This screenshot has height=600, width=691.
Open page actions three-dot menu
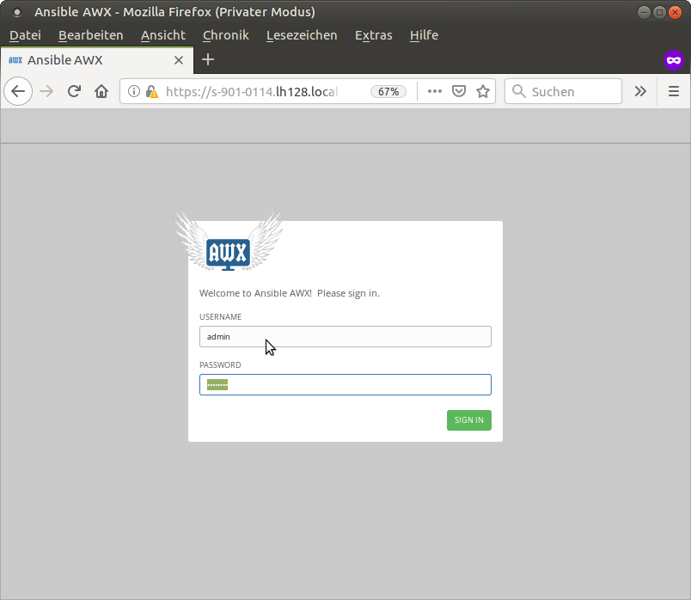pyautogui.click(x=435, y=91)
